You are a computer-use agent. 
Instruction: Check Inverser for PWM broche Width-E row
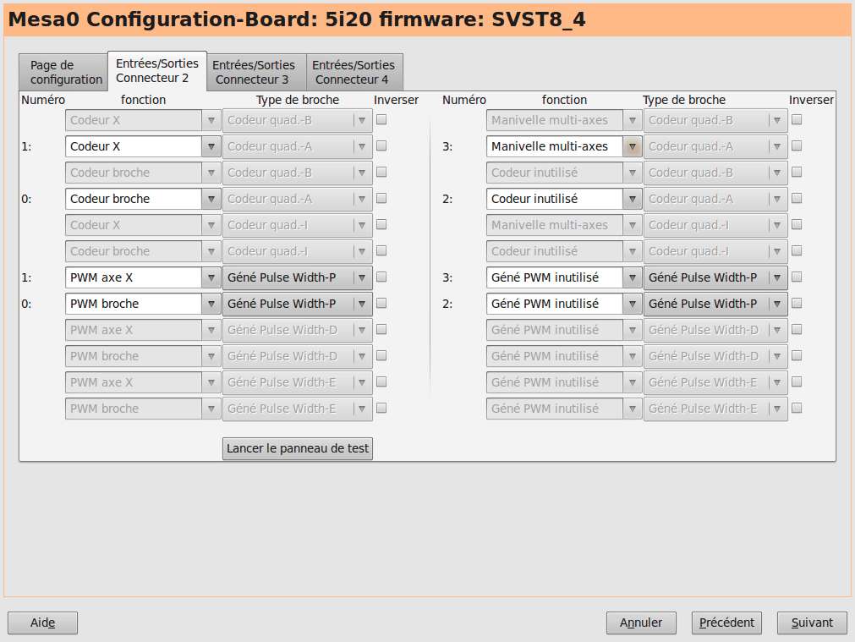tap(381, 408)
